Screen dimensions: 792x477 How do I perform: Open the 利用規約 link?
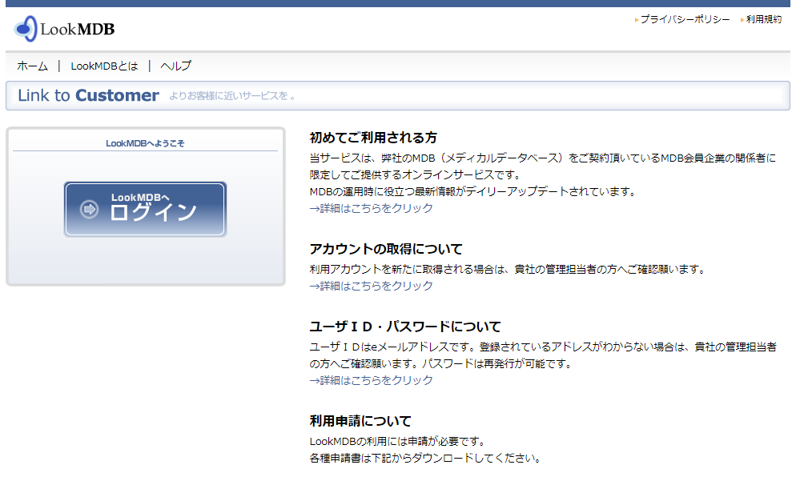(764, 20)
